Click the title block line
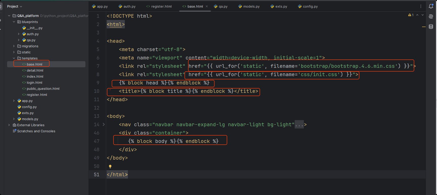The image size is (437, 195). (x=189, y=91)
